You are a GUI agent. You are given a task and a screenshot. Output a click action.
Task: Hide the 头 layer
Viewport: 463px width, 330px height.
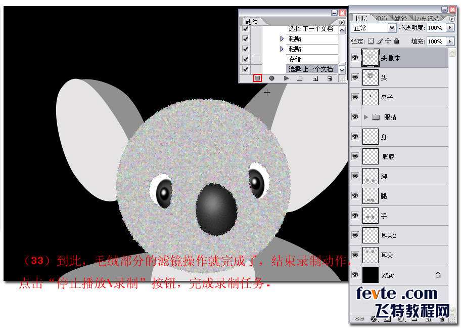[x=355, y=77]
